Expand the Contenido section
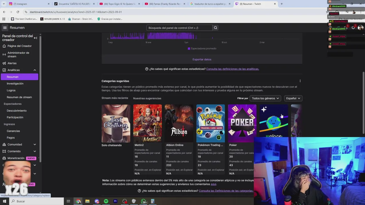Viewport: 365px width, 205px height. tap(35, 151)
